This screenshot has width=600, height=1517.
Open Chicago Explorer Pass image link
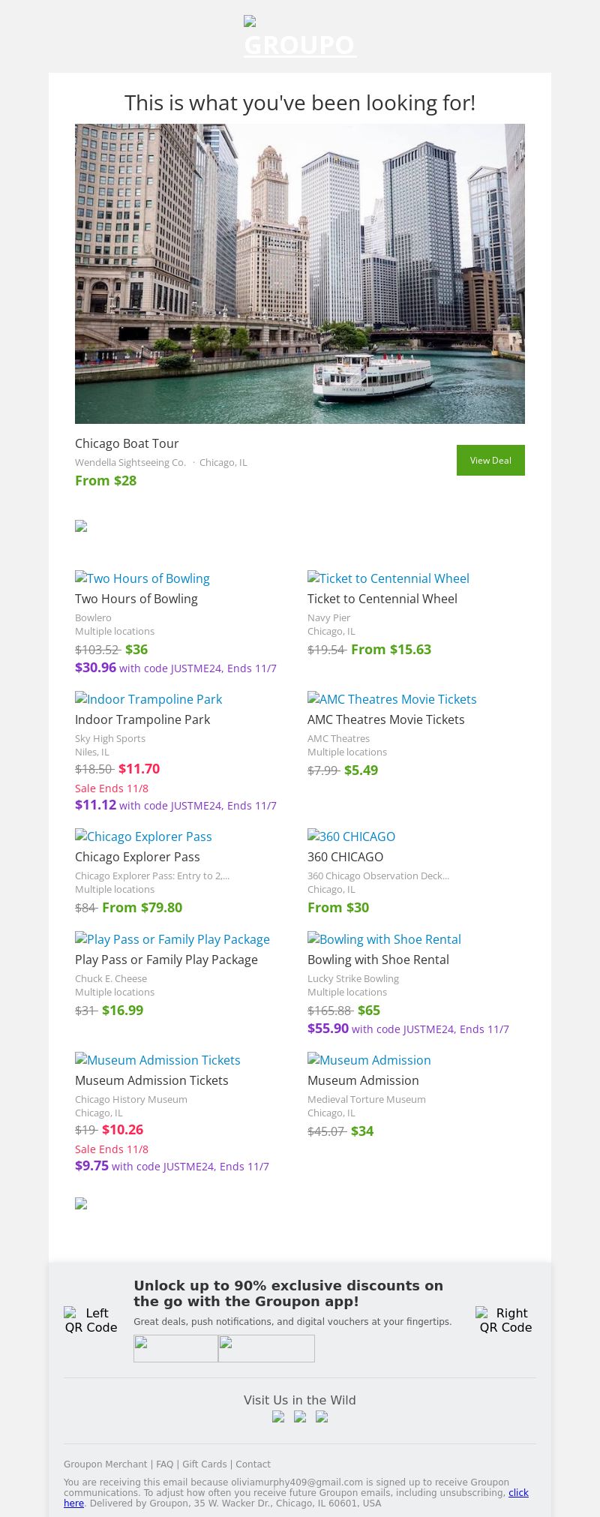click(144, 837)
